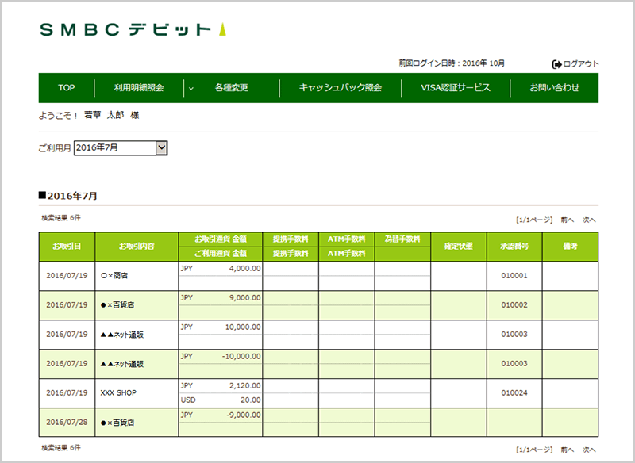Open the お問い合わせ page

coord(554,88)
